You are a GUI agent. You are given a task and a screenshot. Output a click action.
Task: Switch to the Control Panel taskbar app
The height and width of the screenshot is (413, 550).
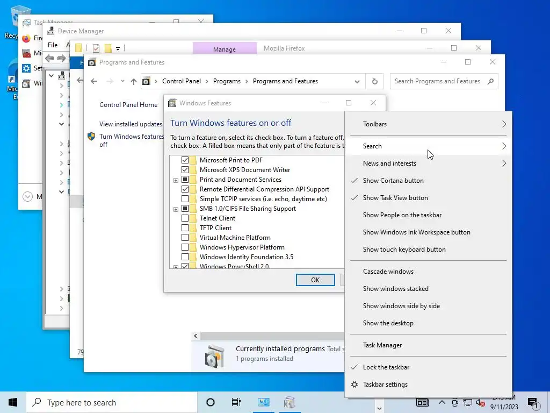tap(263, 402)
